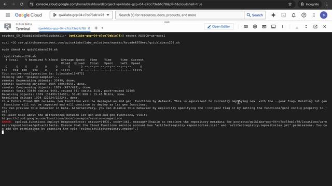332x186 pixels.
Task: Maximize the Cloud Shell pane vertically
Action: (x=306, y=26)
